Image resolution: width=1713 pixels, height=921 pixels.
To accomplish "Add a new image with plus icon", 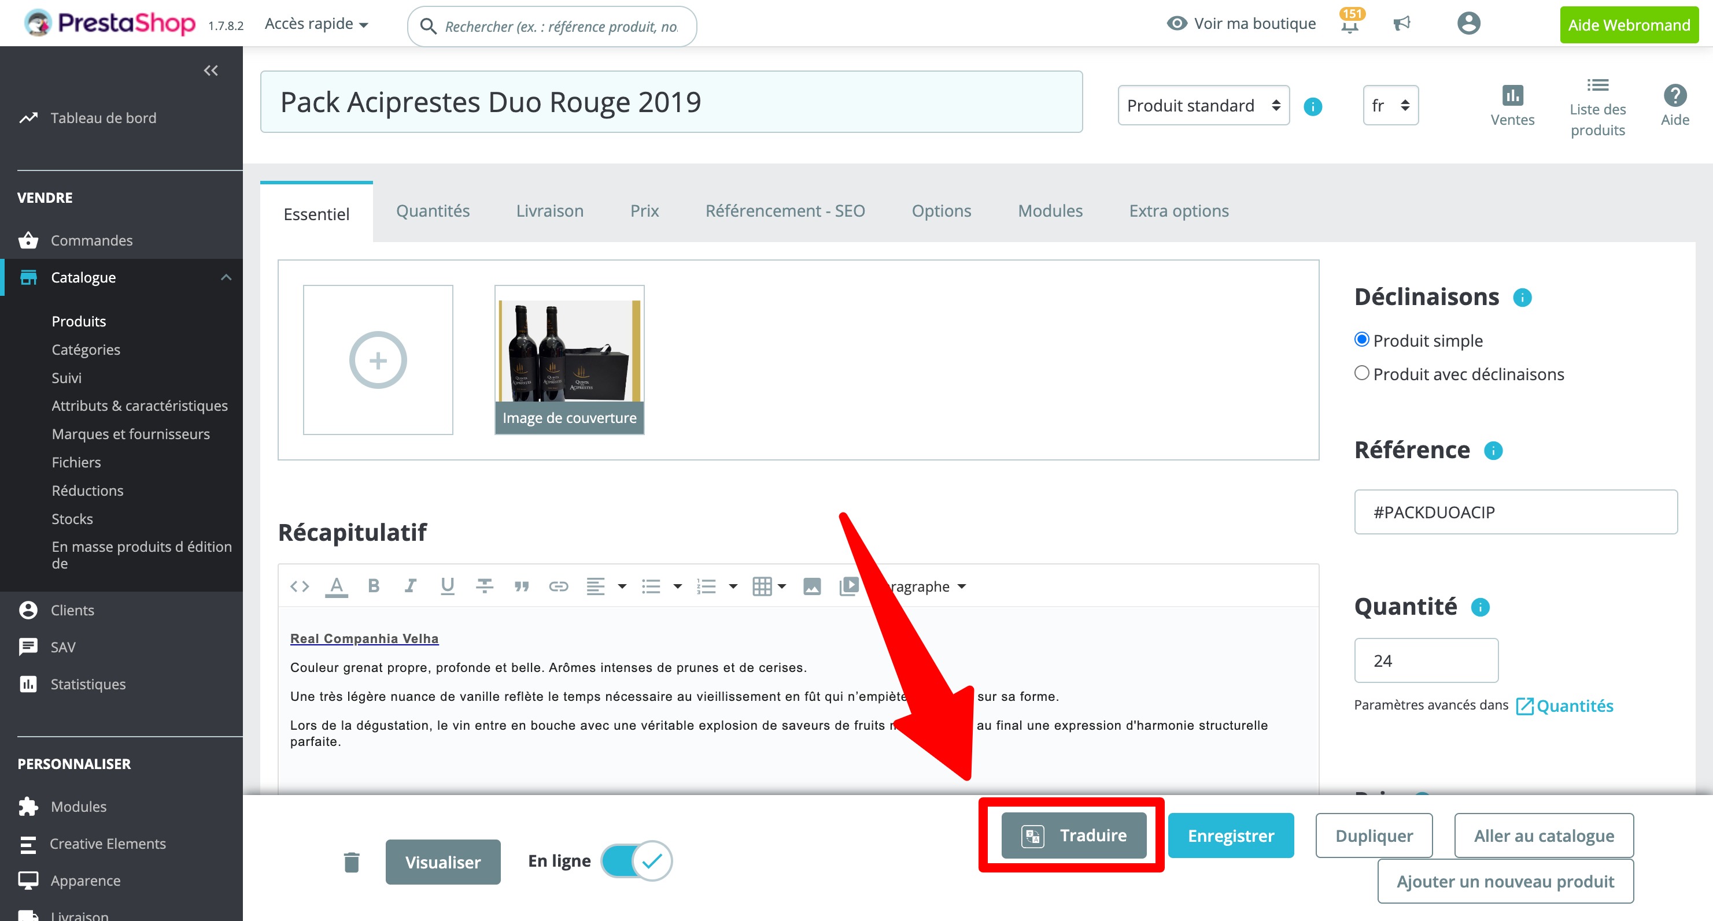I will coord(378,359).
